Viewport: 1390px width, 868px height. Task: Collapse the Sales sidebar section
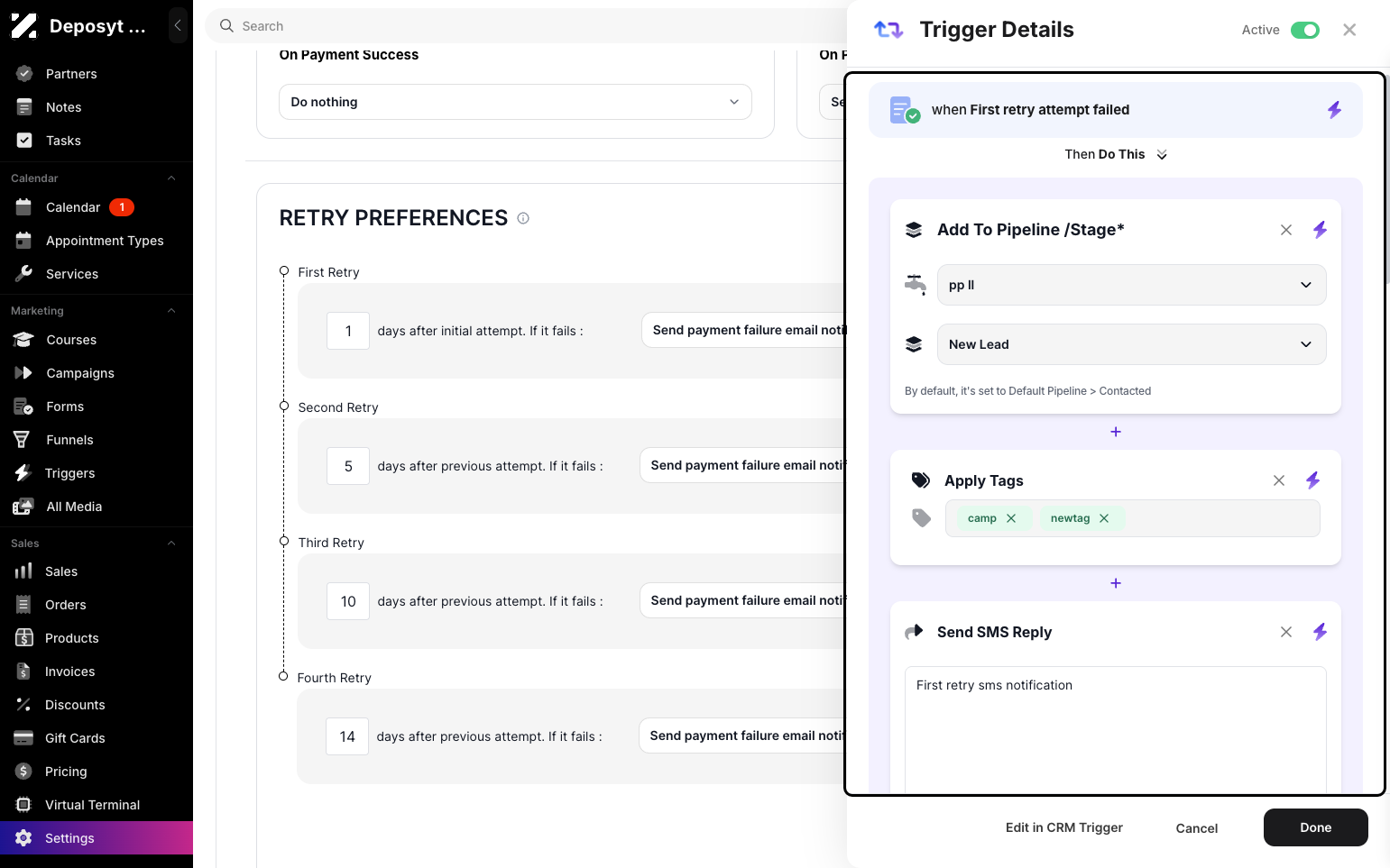171,544
